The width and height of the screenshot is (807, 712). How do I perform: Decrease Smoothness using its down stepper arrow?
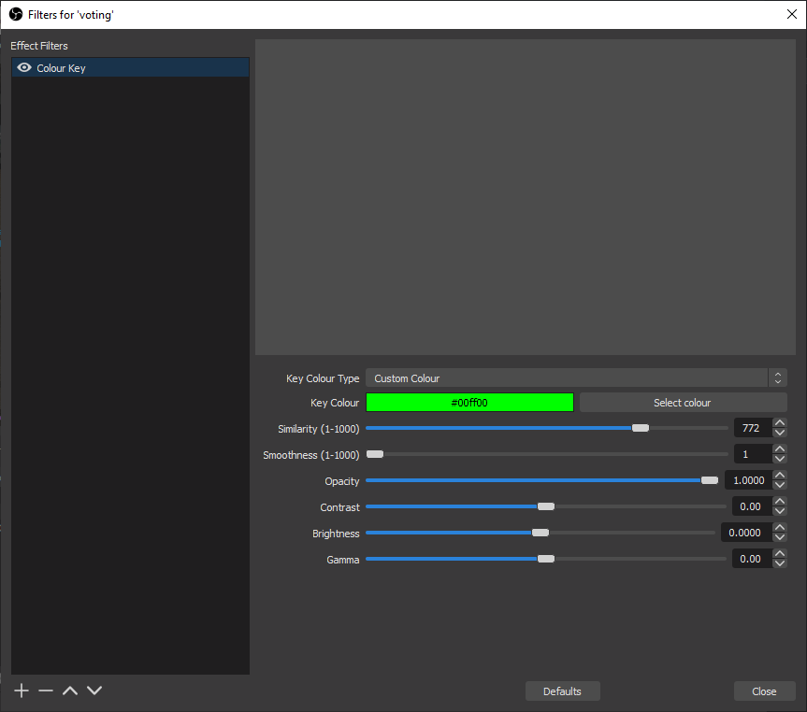[x=779, y=459]
